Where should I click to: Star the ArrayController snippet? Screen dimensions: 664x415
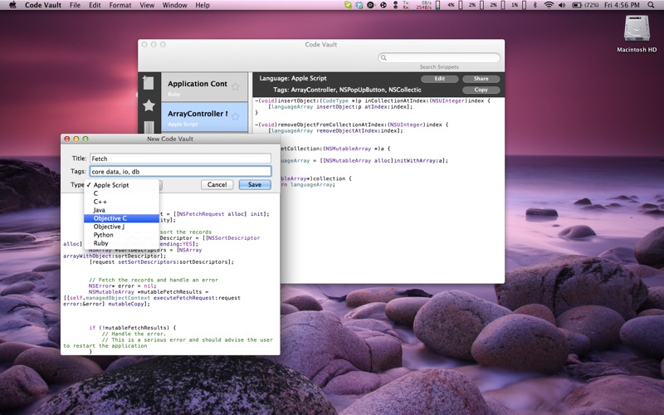(x=236, y=116)
